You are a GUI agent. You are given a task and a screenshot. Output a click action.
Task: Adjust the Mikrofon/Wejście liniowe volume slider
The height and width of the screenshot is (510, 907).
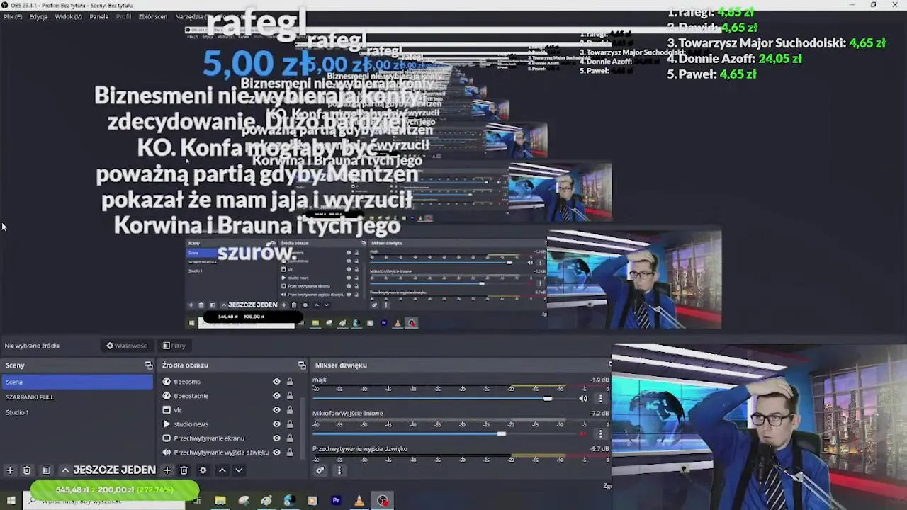click(502, 433)
